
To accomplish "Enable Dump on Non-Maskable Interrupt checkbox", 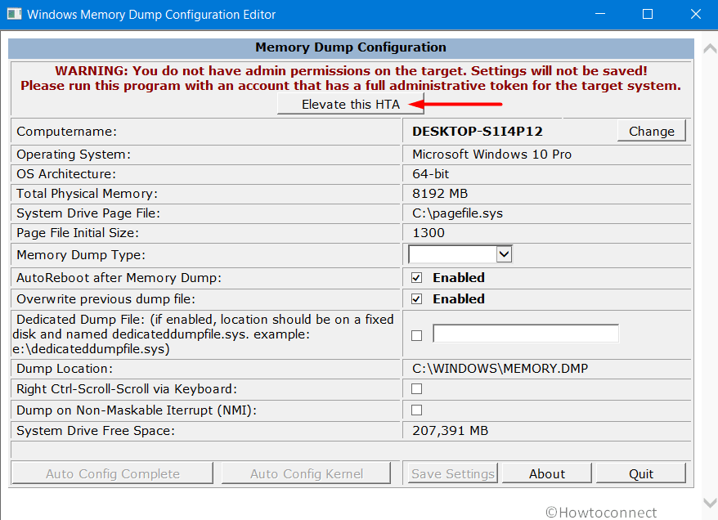I will (x=416, y=410).
